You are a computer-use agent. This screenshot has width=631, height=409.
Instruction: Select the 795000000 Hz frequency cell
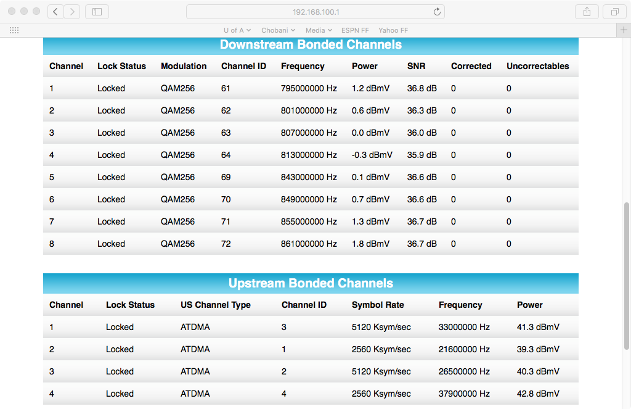pyautogui.click(x=309, y=88)
